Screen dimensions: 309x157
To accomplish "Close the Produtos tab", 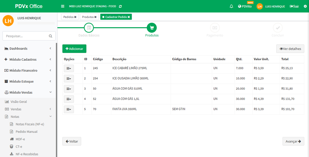I will click(95, 17).
